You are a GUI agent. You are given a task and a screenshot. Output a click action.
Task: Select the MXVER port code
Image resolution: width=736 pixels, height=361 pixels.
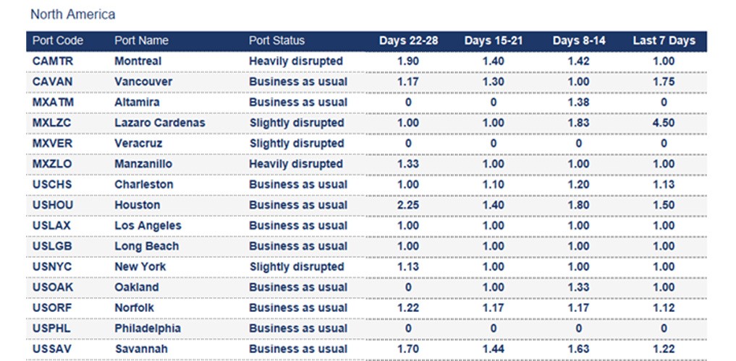pos(53,144)
